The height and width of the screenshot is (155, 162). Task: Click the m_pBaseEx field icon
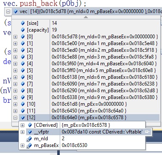pyautogui.click(x=29, y=146)
